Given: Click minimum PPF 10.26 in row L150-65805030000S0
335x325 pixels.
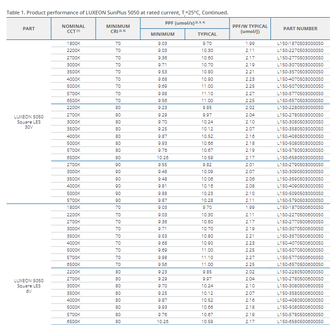Looking at the screenshot, I should pyautogui.click(x=163, y=157).
